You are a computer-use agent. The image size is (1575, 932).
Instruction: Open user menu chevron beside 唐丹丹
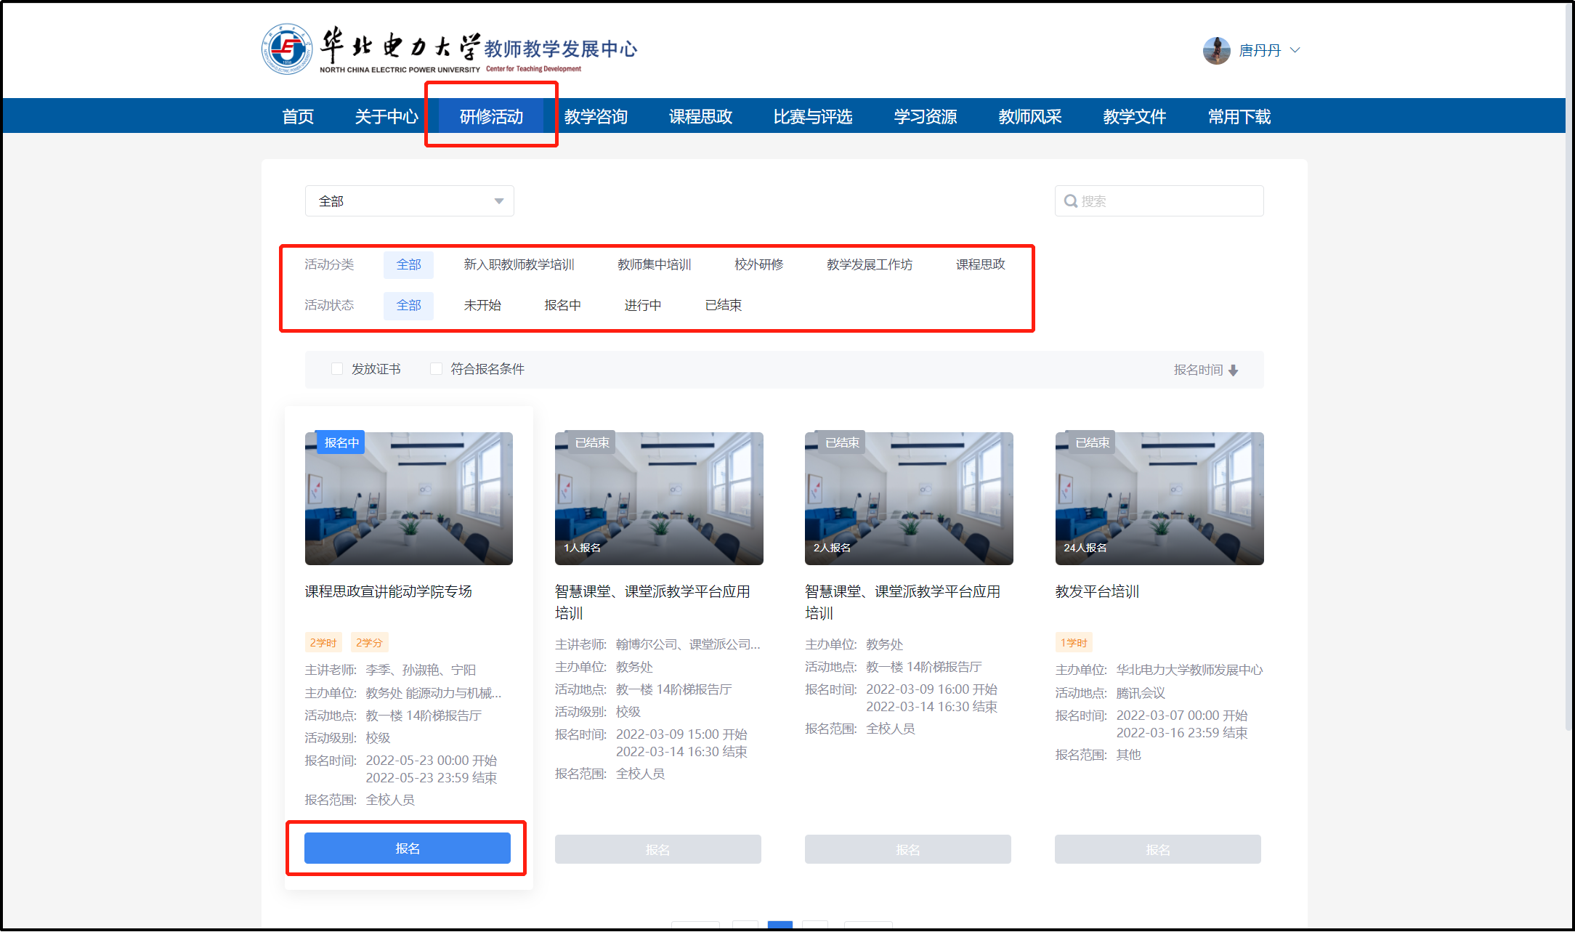tap(1295, 50)
